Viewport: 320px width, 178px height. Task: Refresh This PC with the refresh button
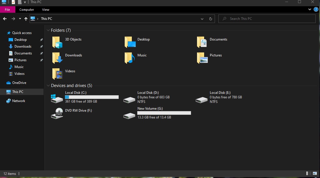pyautogui.click(x=211, y=19)
